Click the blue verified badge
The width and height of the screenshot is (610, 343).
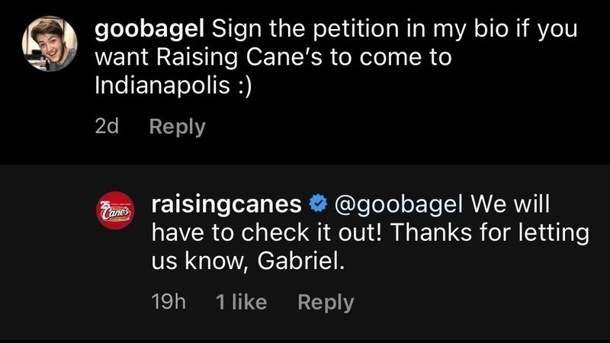pos(317,204)
